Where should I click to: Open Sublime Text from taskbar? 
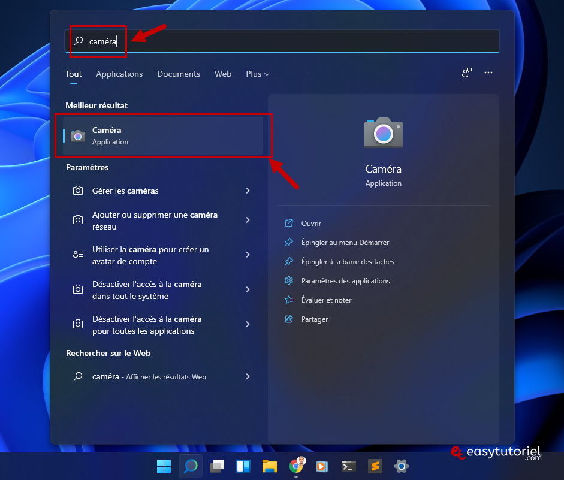point(375,466)
